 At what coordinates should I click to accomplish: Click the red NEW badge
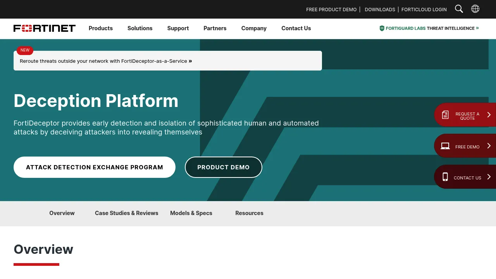coord(25,50)
